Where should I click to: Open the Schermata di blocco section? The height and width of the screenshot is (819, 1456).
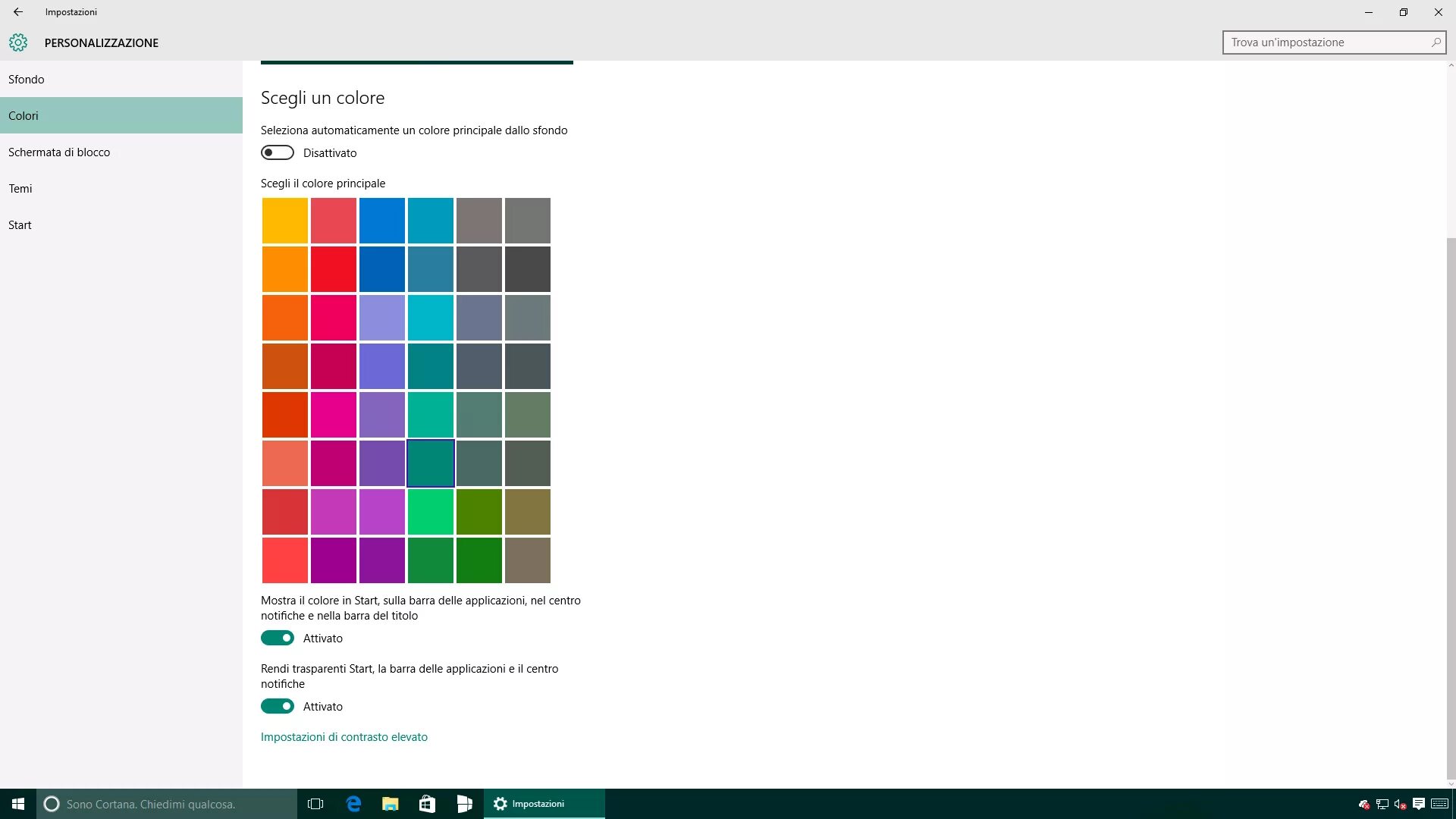[x=59, y=152]
